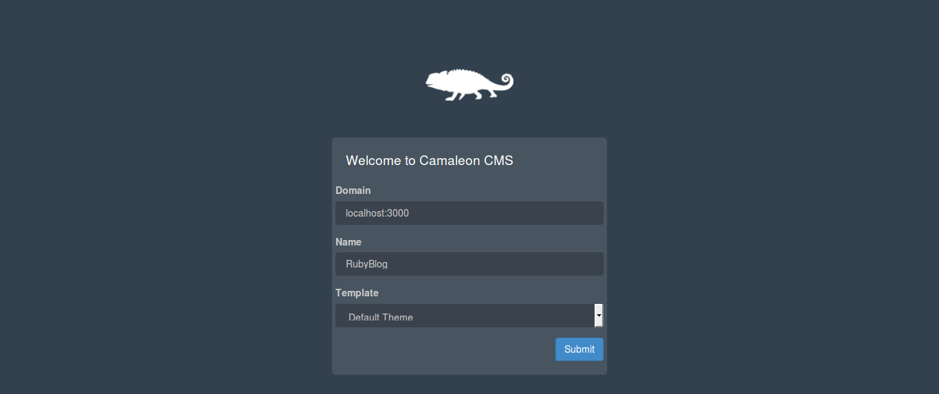This screenshot has width=939, height=394.
Task: Expand the Default Theme combo box
Action: pos(469,316)
